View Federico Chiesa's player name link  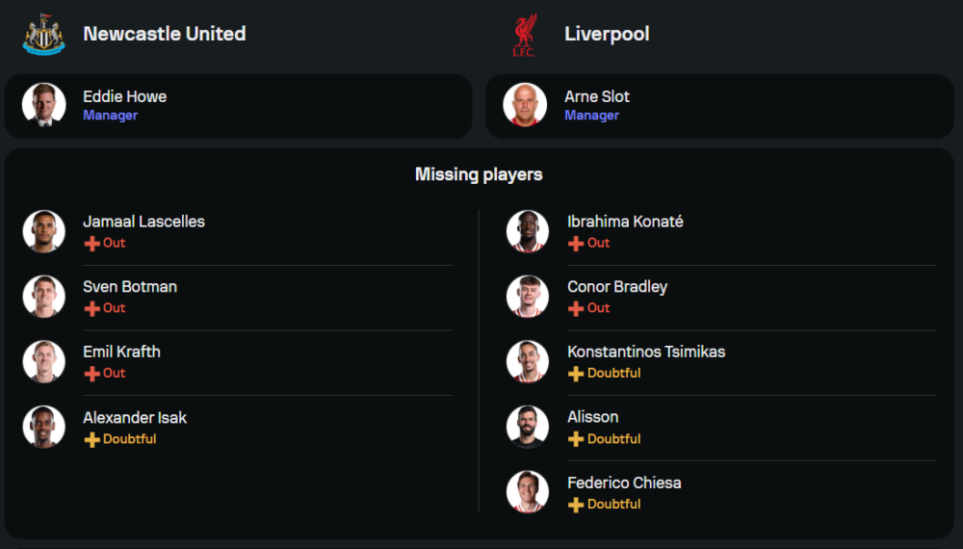pos(624,483)
